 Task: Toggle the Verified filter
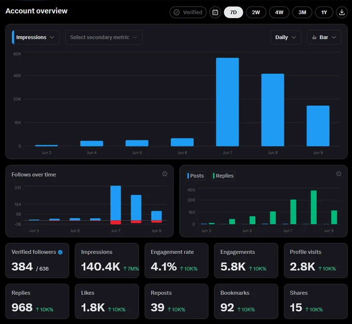(188, 12)
